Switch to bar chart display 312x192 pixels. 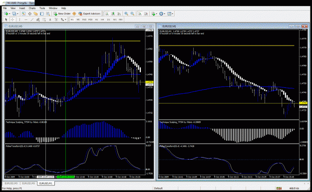[107, 14]
